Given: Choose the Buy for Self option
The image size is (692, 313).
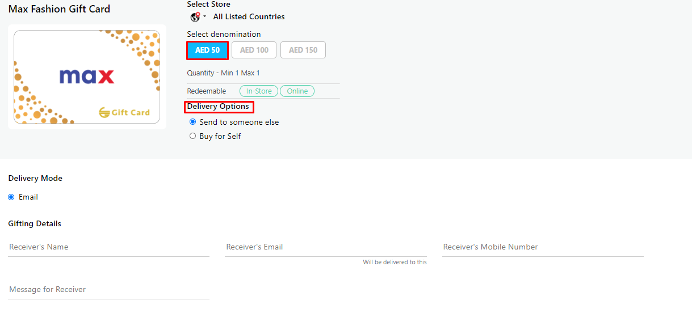Looking at the screenshot, I should tap(192, 136).
